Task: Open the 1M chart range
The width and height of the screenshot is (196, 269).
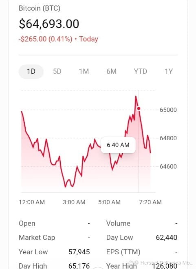Action: 84,72
